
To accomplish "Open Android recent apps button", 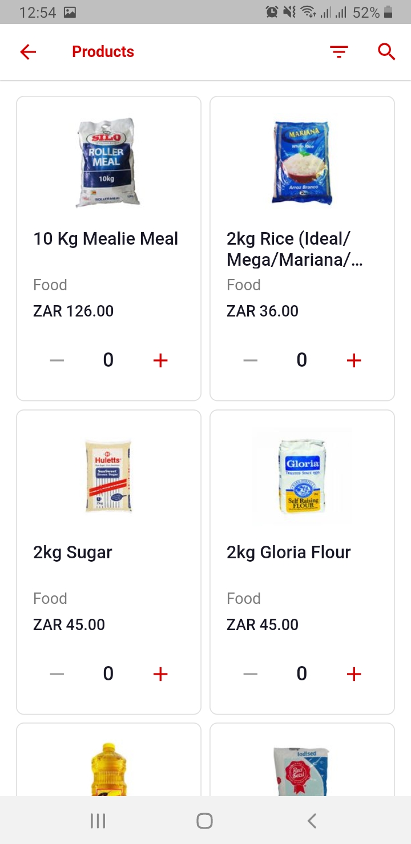I will pos(98,821).
